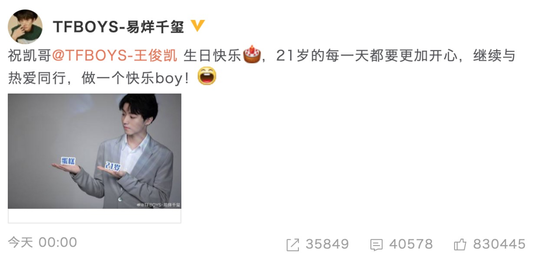Click the blank strip below the photo

pyautogui.click(x=94, y=216)
